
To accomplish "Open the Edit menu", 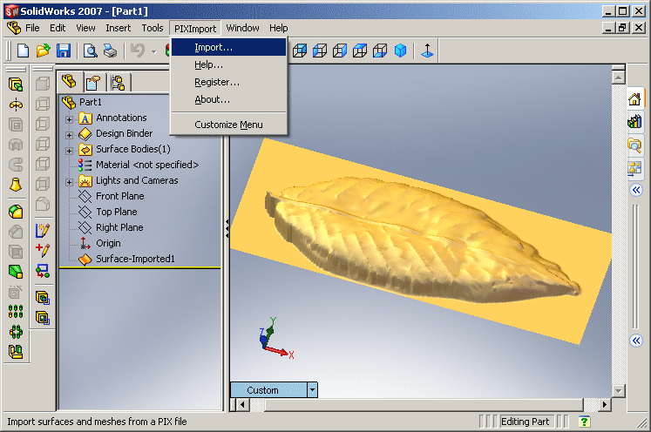I will click(58, 28).
